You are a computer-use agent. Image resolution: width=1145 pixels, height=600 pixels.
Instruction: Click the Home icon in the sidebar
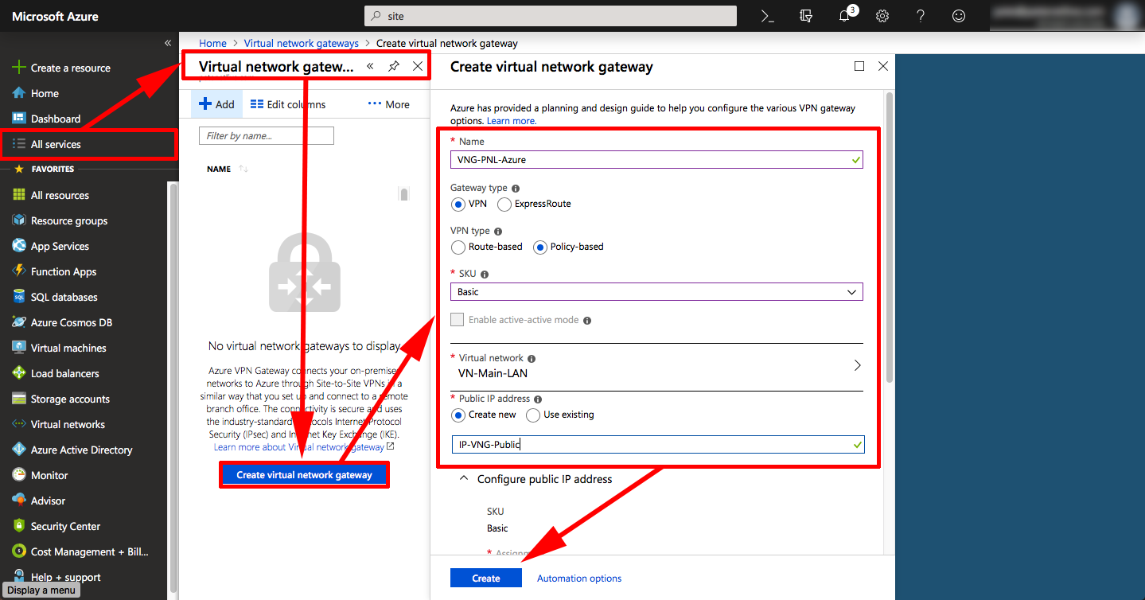(19, 93)
